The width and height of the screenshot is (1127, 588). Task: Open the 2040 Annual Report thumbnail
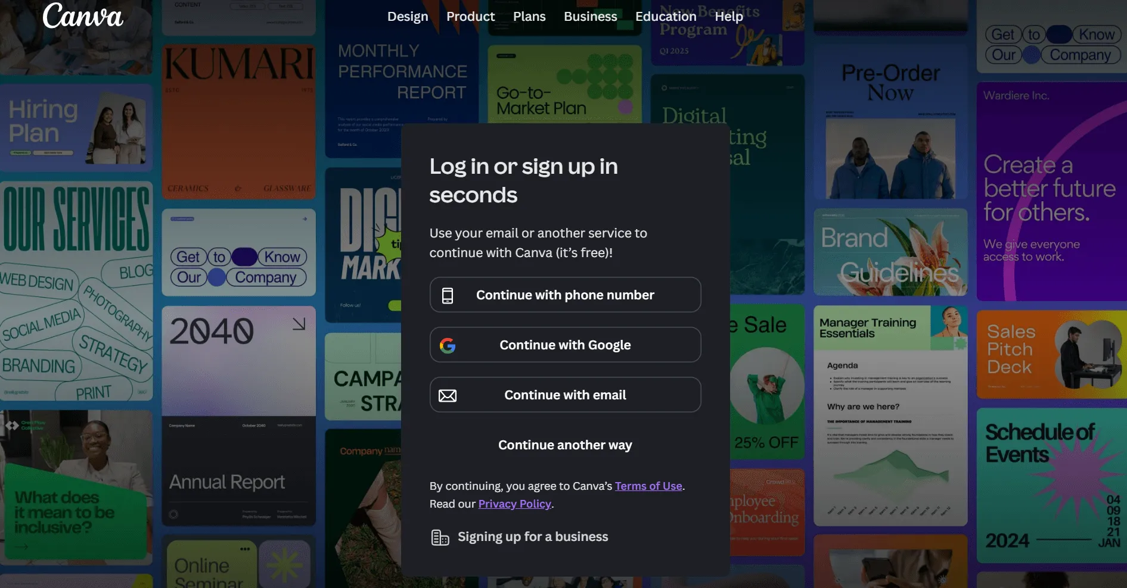(x=239, y=416)
